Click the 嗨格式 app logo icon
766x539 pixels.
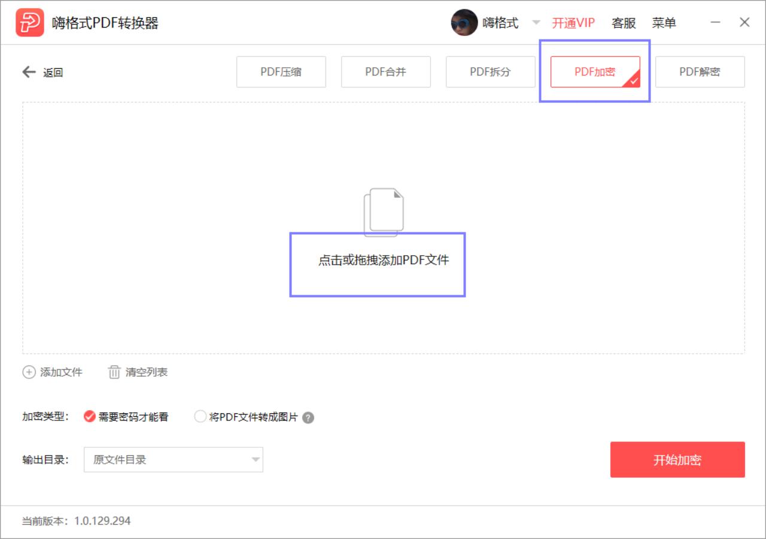(29, 22)
